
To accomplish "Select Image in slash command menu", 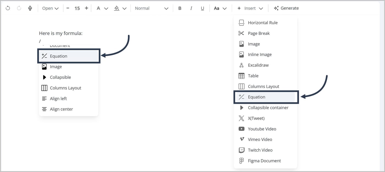I will tap(69, 67).
